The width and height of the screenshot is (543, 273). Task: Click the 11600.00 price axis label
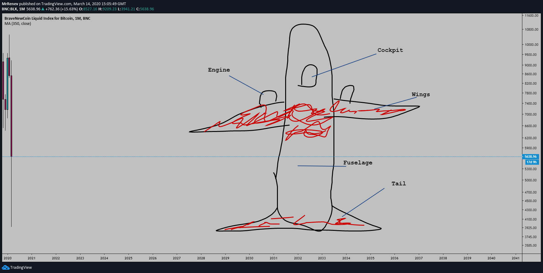click(531, 15)
